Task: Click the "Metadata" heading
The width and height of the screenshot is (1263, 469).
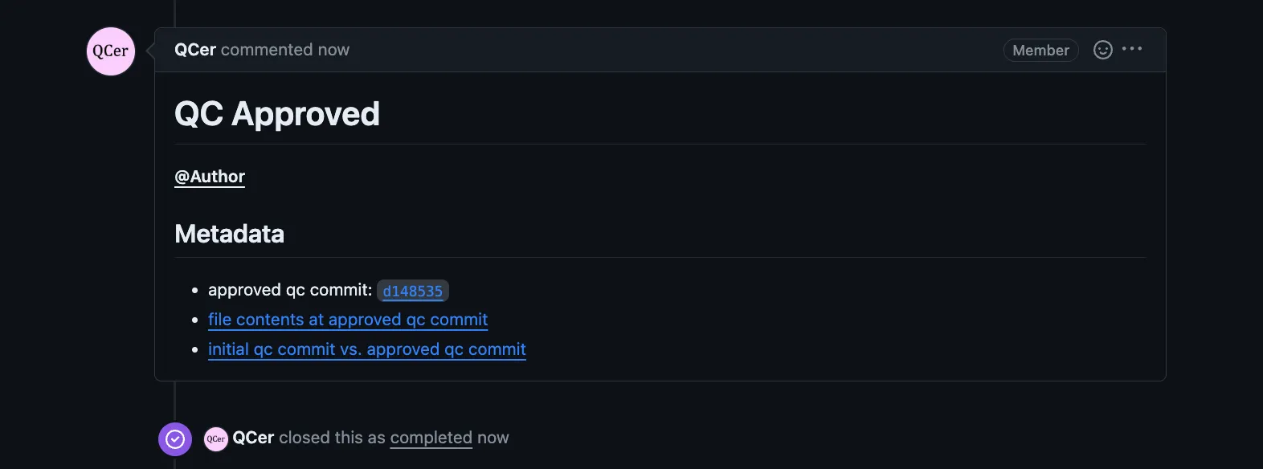Action: pyautogui.click(x=230, y=234)
